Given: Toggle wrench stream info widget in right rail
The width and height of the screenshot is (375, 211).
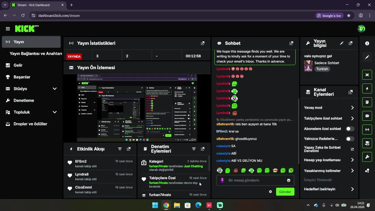Looking at the screenshot, I should 367,157.
